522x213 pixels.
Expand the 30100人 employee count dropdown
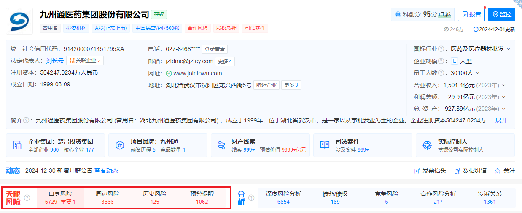pos(477,73)
